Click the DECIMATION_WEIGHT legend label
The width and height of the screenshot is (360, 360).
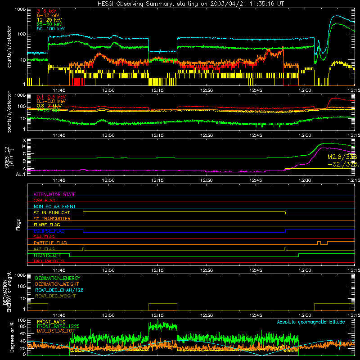57,284
